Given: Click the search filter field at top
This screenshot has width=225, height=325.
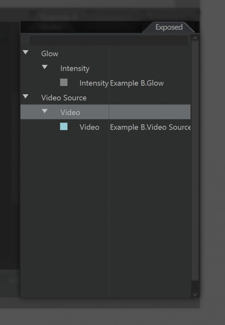Looking at the screenshot, I should pos(109,40).
